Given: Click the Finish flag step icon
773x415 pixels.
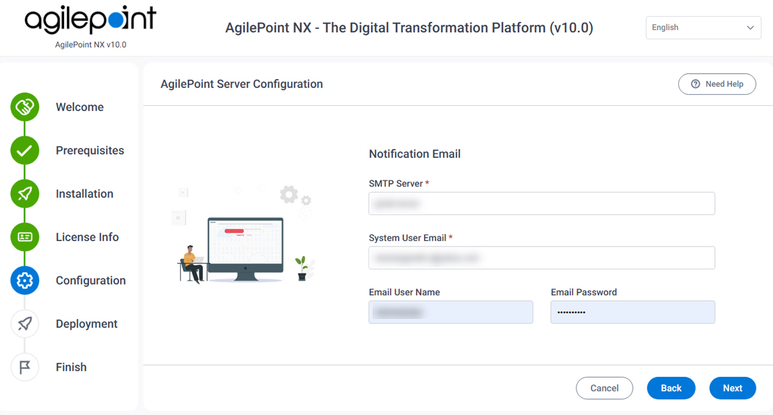Looking at the screenshot, I should point(25,367).
